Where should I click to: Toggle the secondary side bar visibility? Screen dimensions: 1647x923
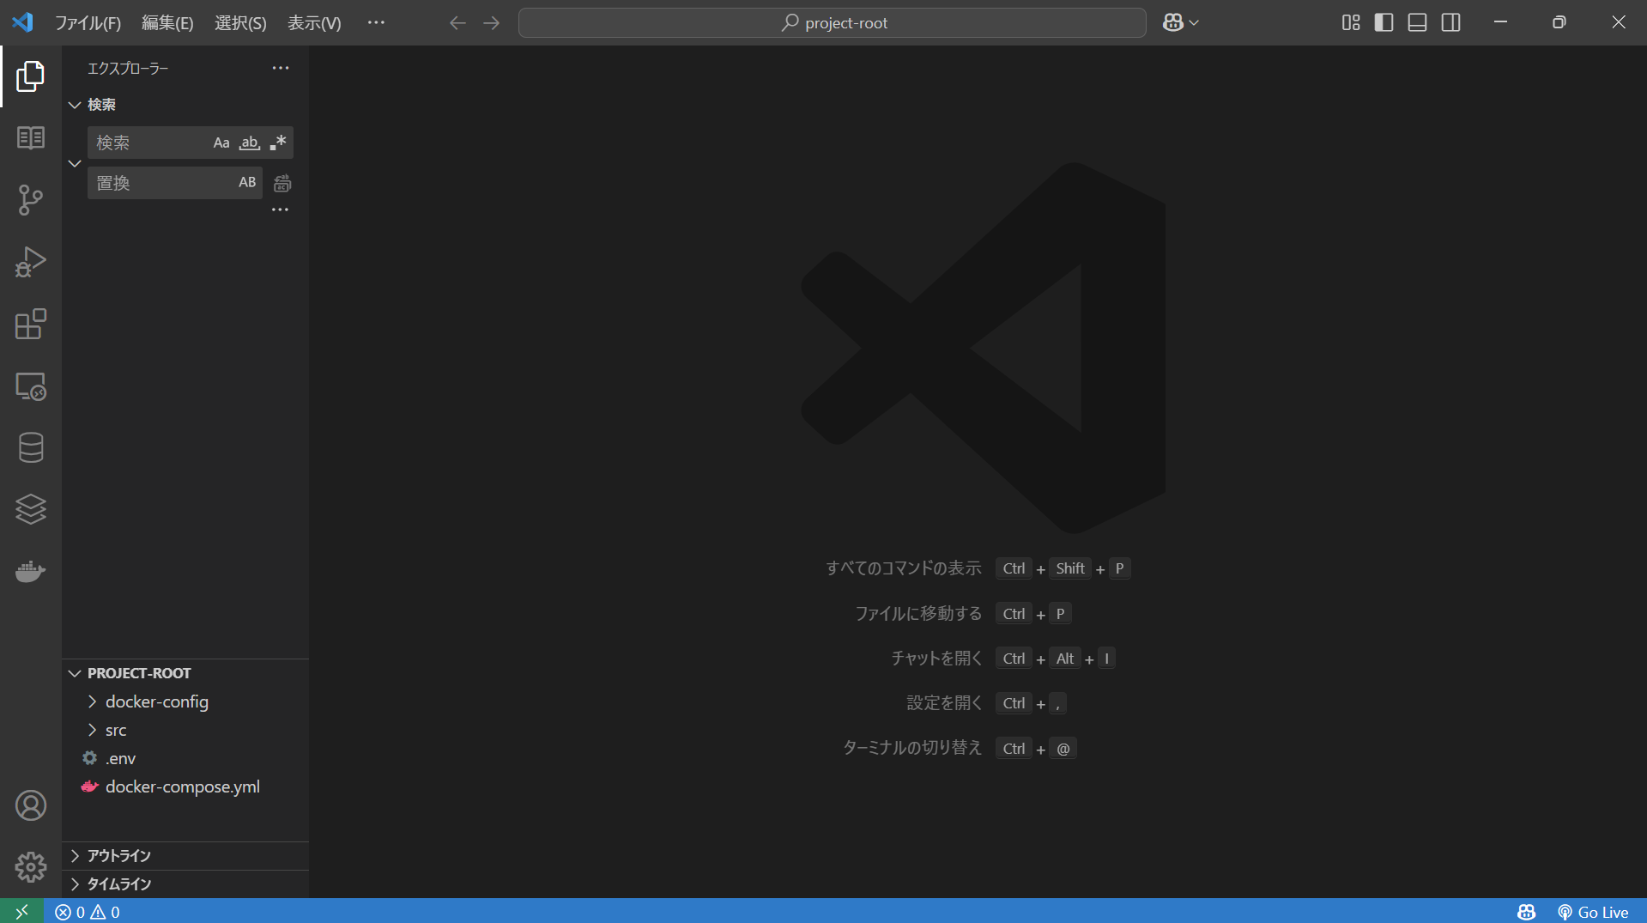tap(1451, 23)
